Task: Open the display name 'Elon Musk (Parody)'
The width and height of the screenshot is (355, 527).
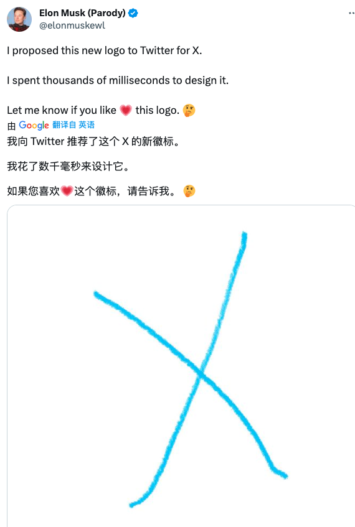Action: coord(82,13)
